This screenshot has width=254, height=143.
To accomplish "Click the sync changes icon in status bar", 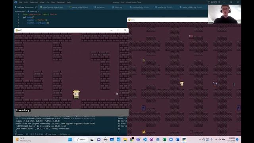I will tap(27, 134).
